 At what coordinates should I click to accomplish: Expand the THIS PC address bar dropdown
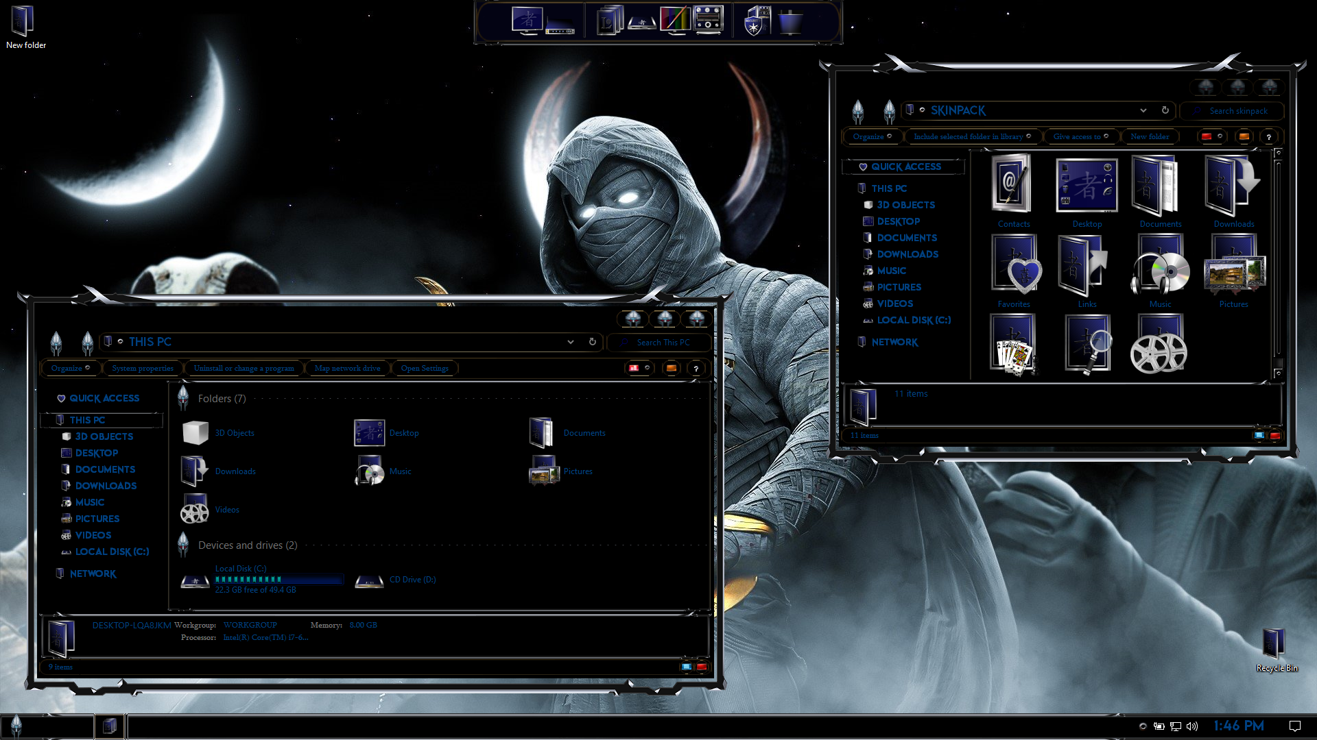pyautogui.click(x=570, y=342)
